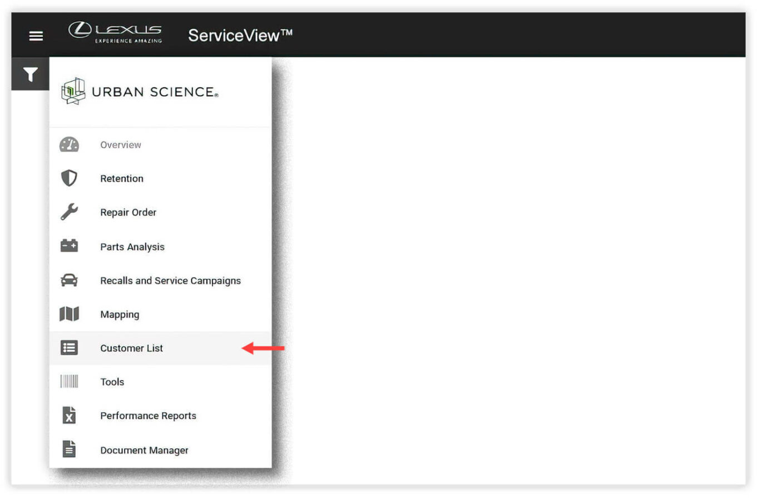Click the filter funnel icon
This screenshot has height=500, width=757.
tap(31, 74)
